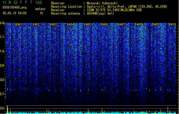
Task: Select the timestamp 05.09.10 04:00
Action: click(x=15, y=13)
